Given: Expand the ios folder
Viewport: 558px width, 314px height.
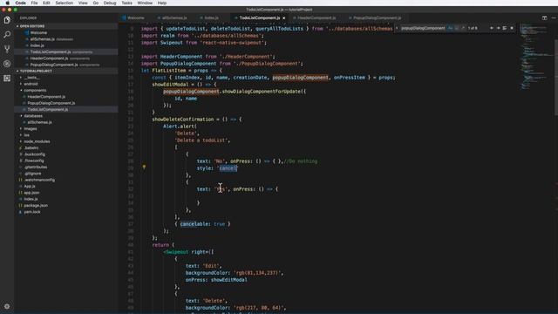Looking at the screenshot, I should click(27, 135).
